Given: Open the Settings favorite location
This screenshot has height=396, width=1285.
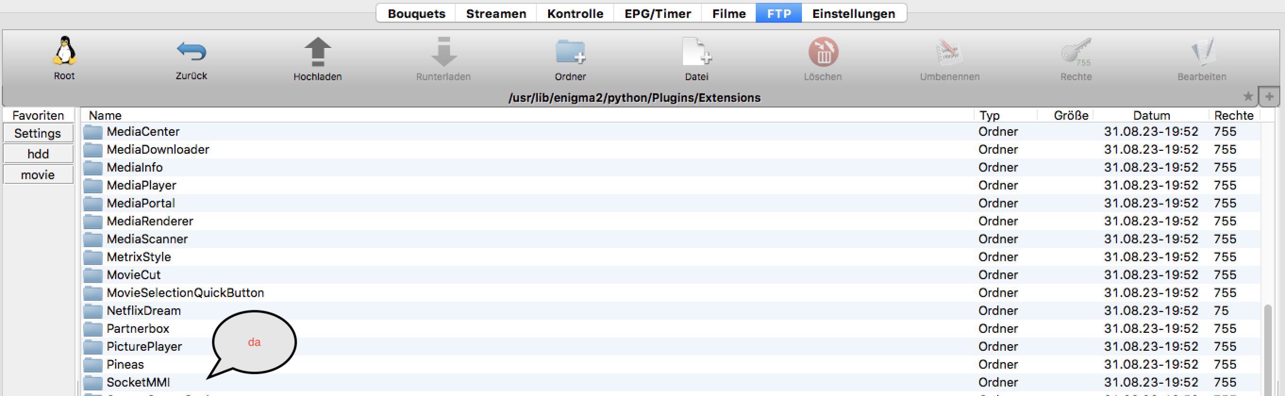Looking at the screenshot, I should (x=38, y=134).
